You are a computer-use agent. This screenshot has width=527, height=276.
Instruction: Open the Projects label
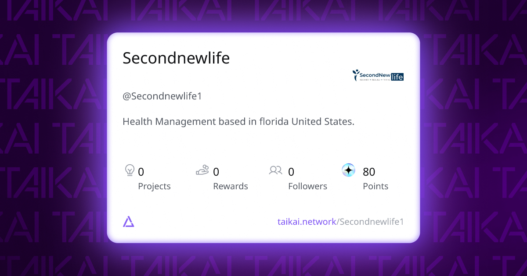pyautogui.click(x=154, y=186)
